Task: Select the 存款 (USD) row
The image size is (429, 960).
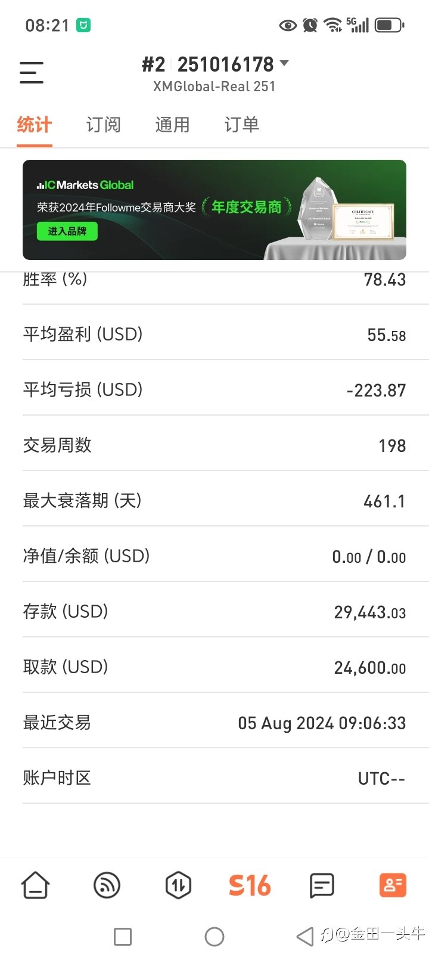Action: coord(214,612)
